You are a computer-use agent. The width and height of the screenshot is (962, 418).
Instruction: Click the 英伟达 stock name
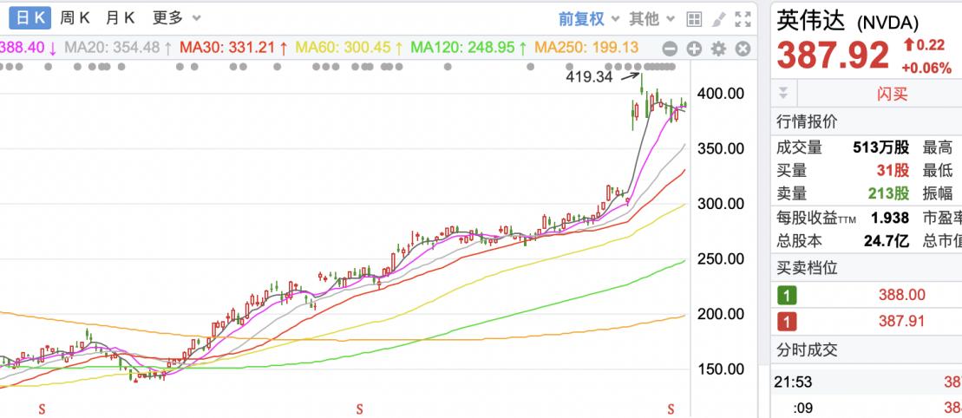(812, 21)
